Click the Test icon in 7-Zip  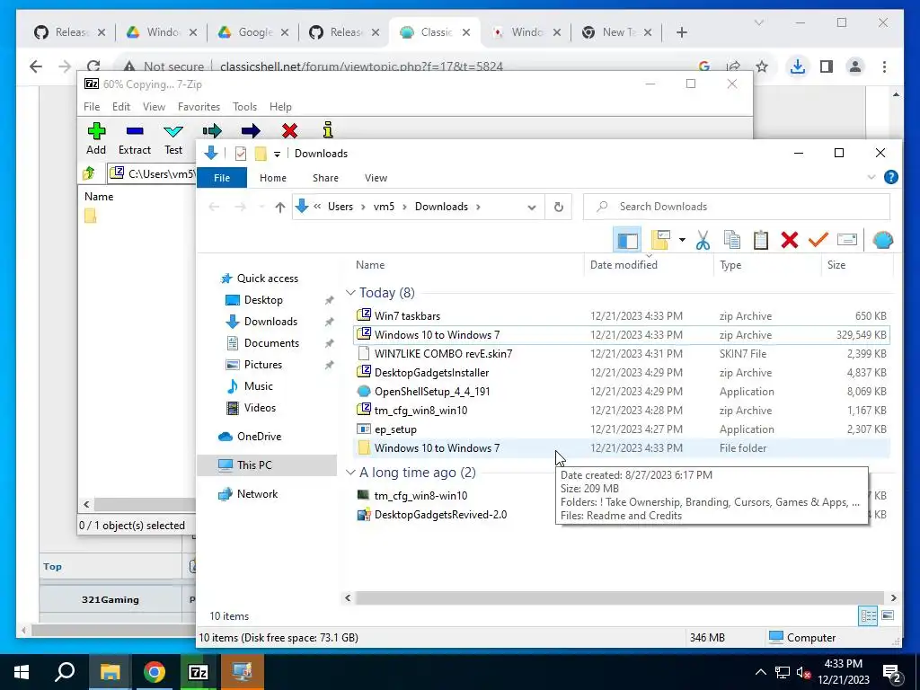173,131
